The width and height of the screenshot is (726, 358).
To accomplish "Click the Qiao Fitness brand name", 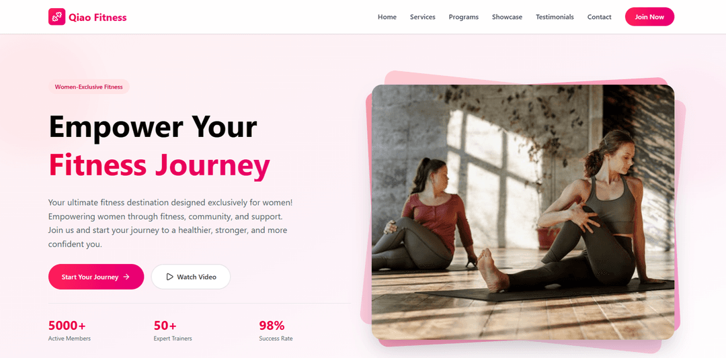I will point(97,17).
